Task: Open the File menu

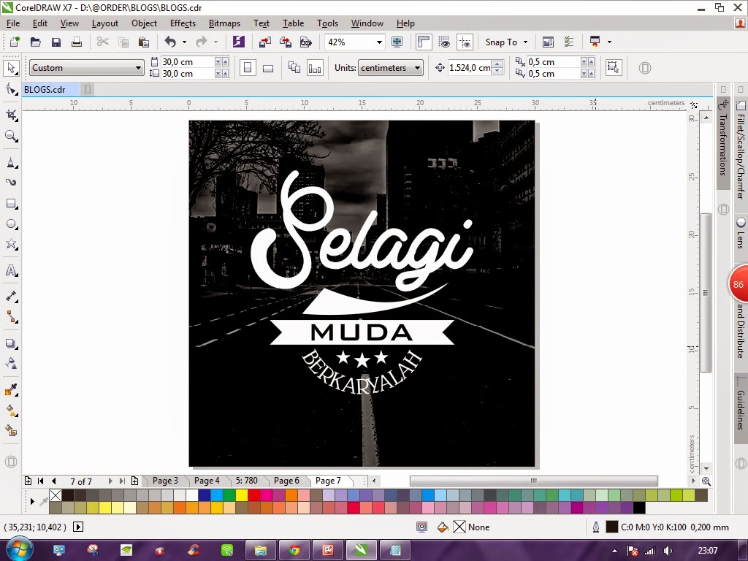Action: (13, 23)
